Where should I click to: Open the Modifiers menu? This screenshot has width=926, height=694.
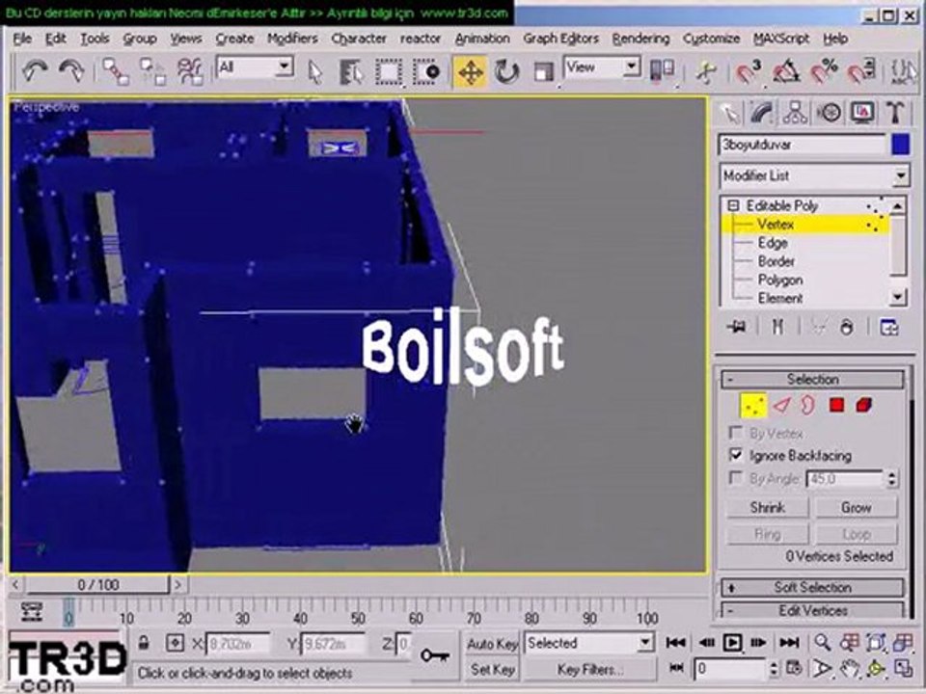pyautogui.click(x=292, y=39)
